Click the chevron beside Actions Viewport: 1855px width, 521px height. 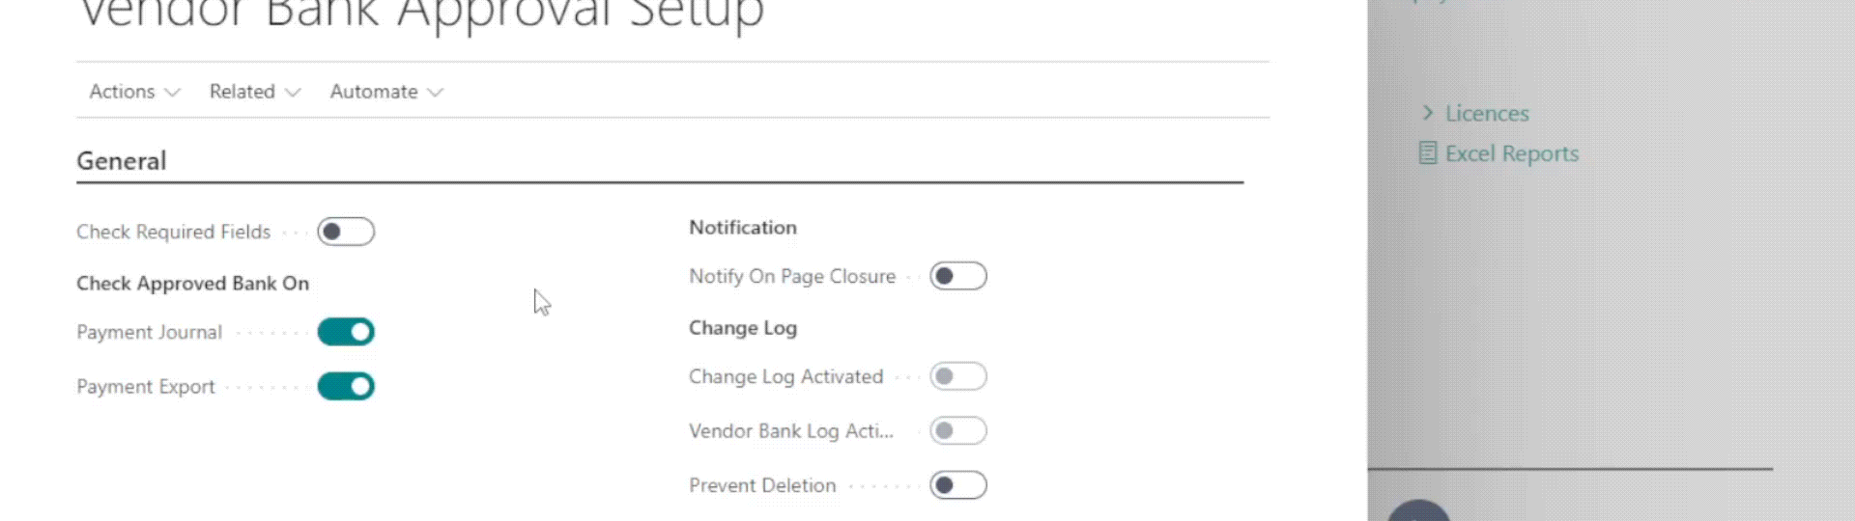173,93
